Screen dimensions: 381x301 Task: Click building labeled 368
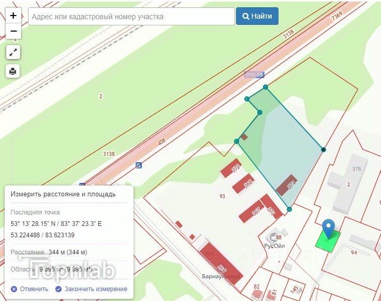coord(243,184)
